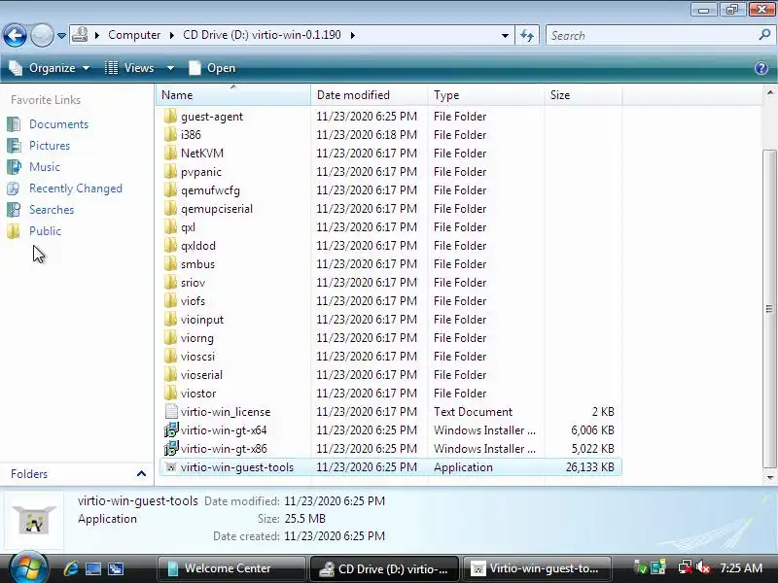Click the file list vertical scrollbar thumb

tap(769, 308)
